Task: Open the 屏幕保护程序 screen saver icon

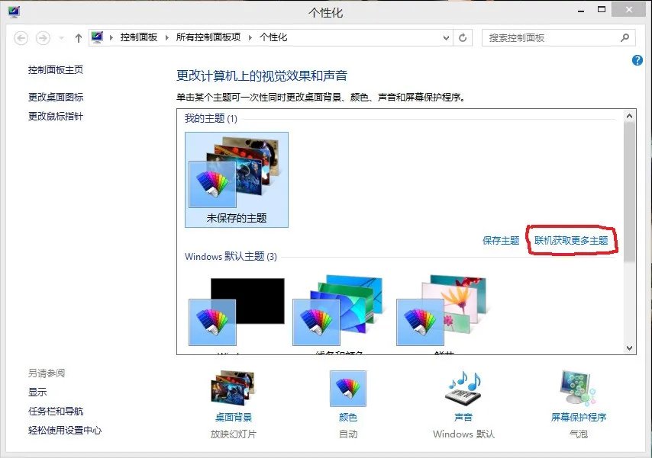Action: pyautogui.click(x=576, y=389)
